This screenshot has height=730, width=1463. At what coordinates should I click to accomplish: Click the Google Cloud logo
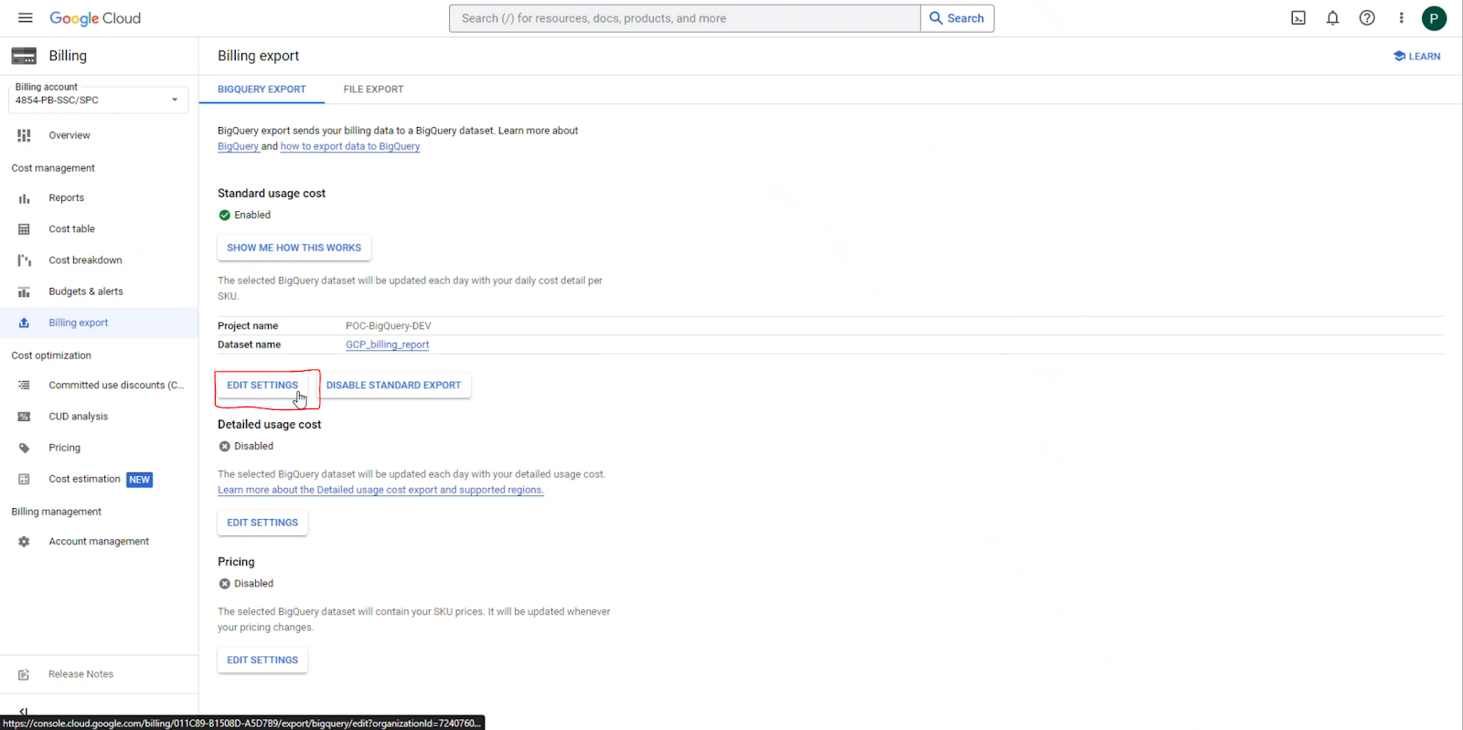[x=95, y=18]
